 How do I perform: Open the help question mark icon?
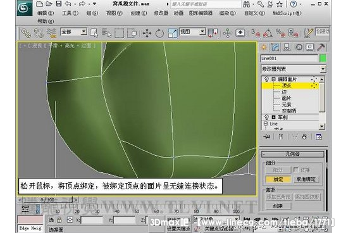tap(294, 4)
